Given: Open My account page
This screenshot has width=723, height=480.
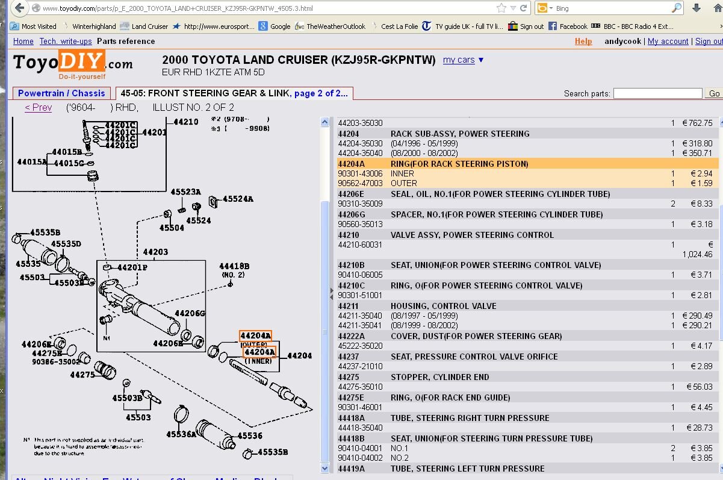Looking at the screenshot, I should click(x=668, y=42).
